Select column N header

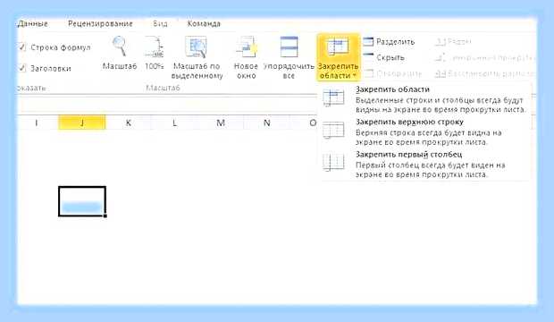pyautogui.click(x=267, y=123)
